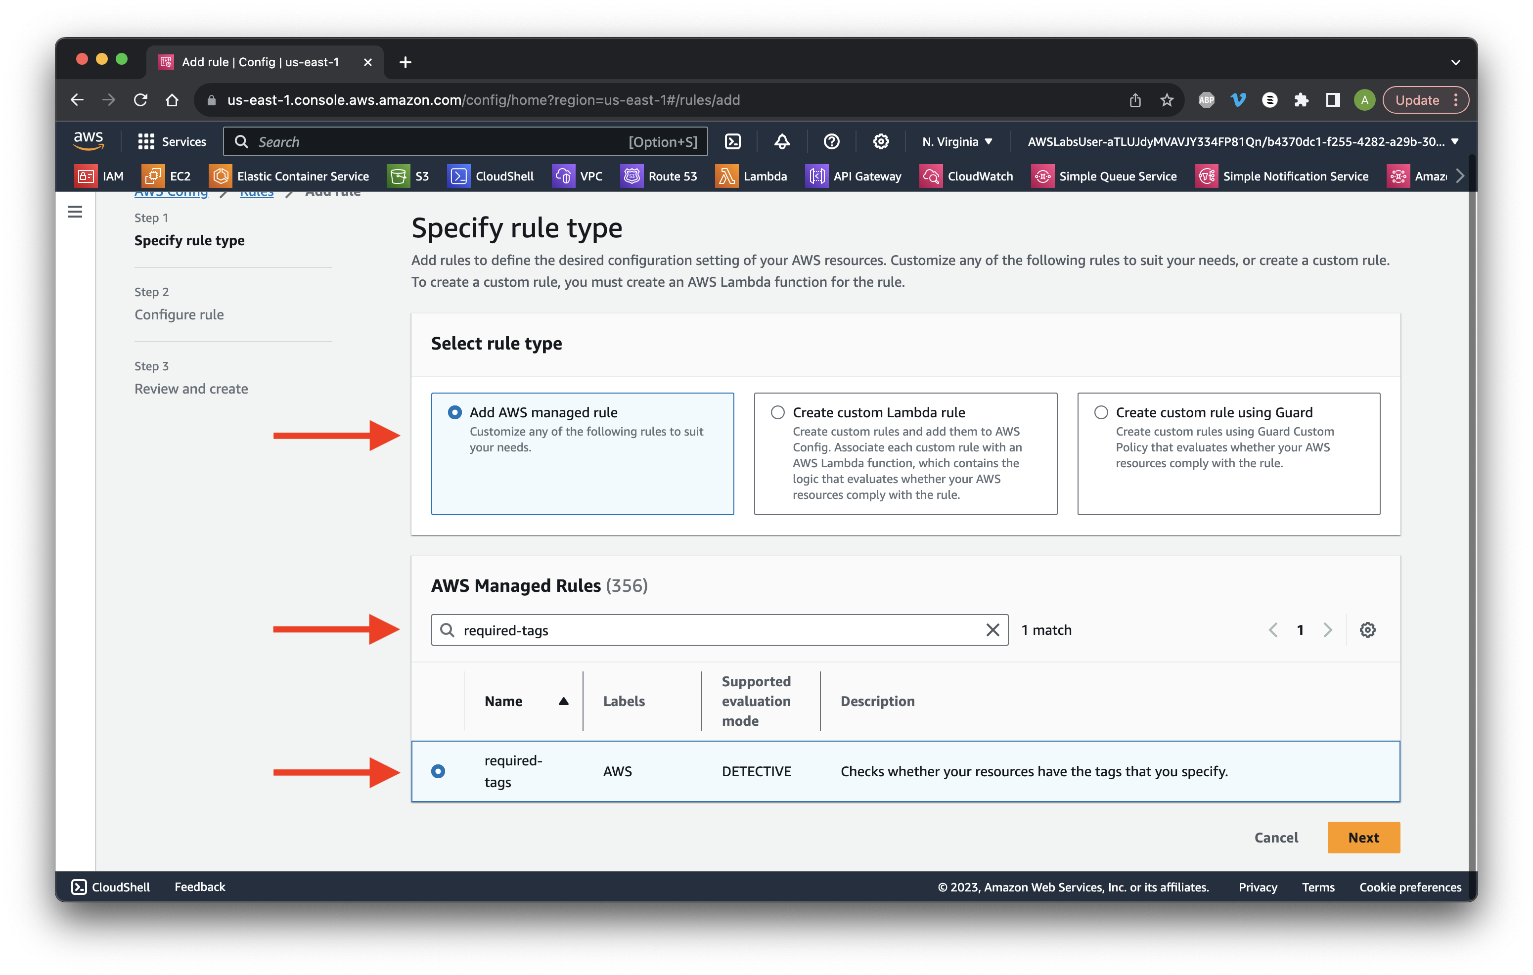Open VPC shortcut in favorites bar
The height and width of the screenshot is (975, 1533).
coord(578,176)
